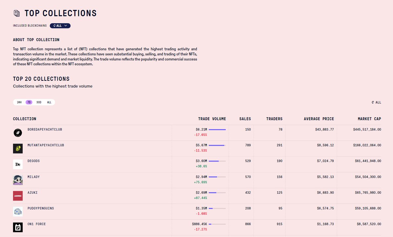Click the DeGods trade volume bar
The image size is (393, 237).
217,161
